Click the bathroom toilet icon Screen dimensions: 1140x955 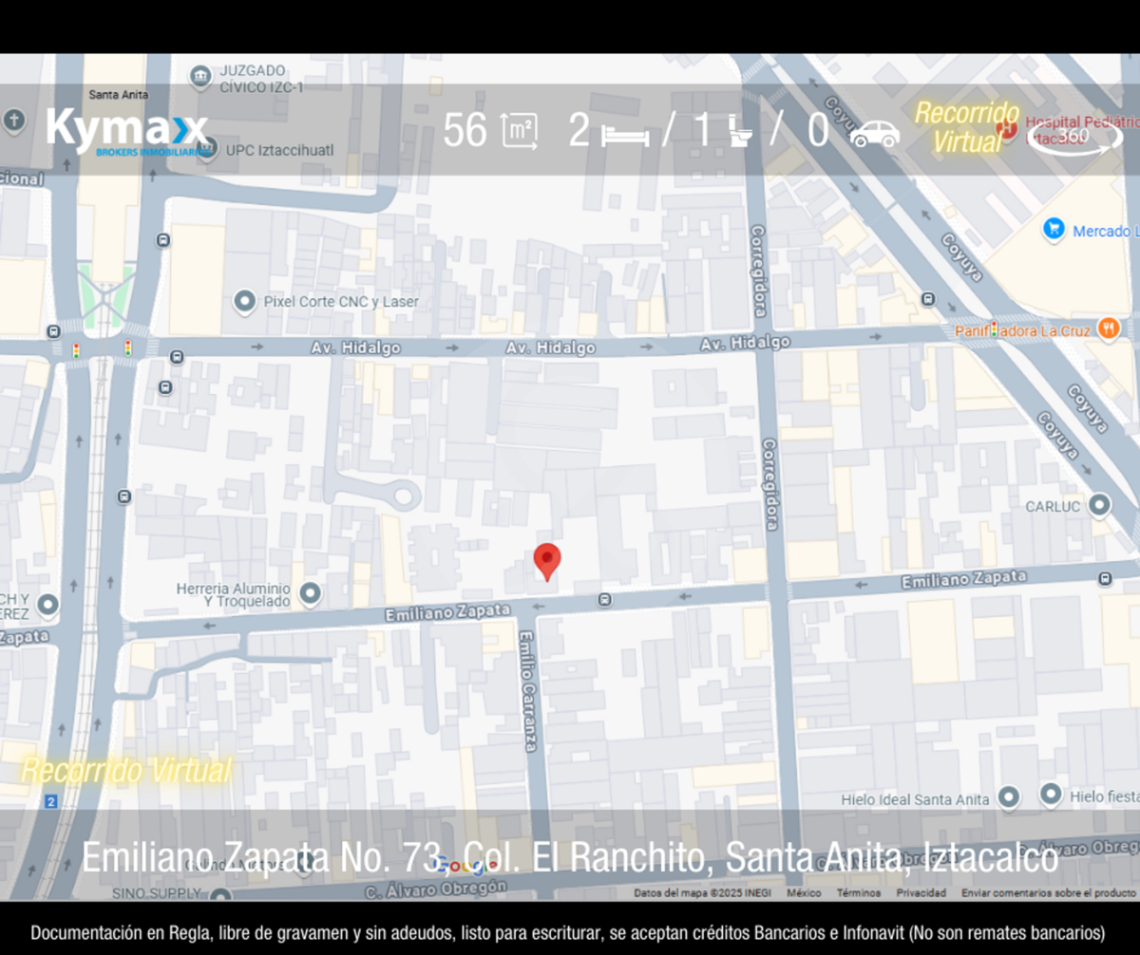point(741,132)
